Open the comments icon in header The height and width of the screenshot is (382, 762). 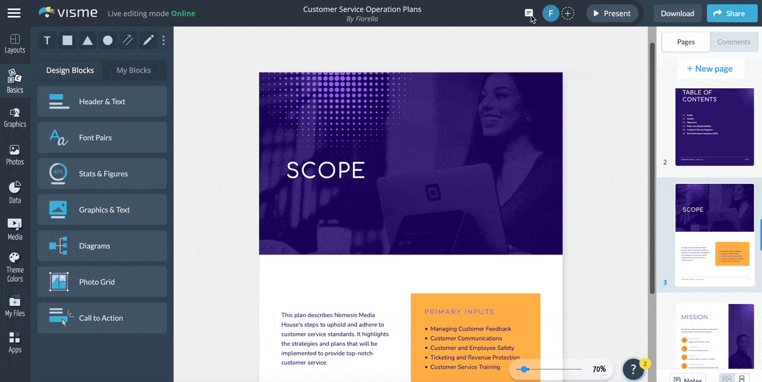(x=528, y=13)
